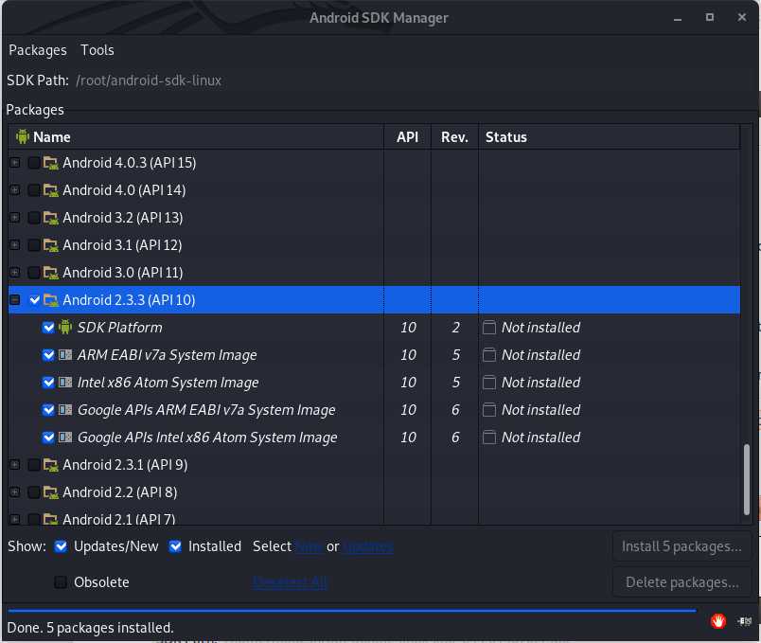This screenshot has width=761, height=643.
Task: Click the icon of Google APIs ARM EABI v7a image
Action: (65, 410)
